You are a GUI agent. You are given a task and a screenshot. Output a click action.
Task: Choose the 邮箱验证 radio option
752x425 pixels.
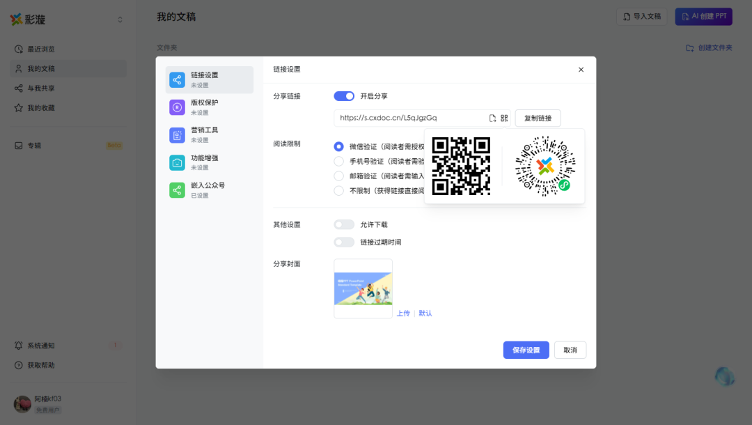point(338,176)
